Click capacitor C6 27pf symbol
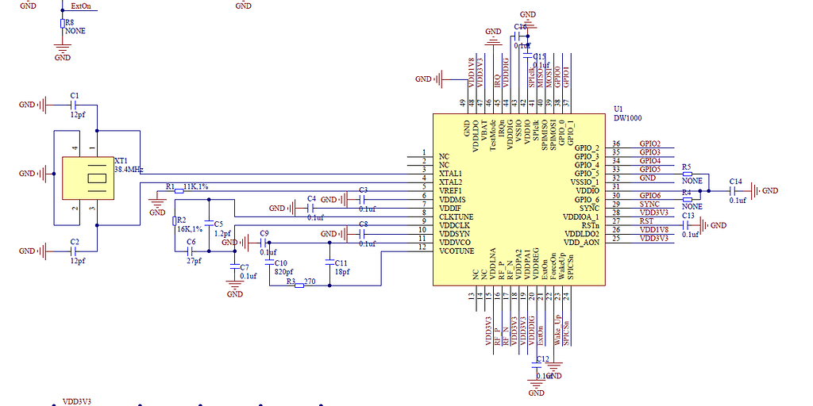This screenshot has width=813, height=406. (x=189, y=251)
